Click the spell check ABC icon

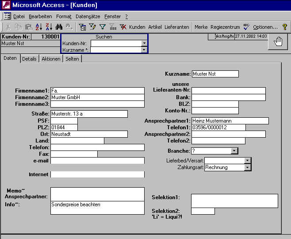coord(247,27)
